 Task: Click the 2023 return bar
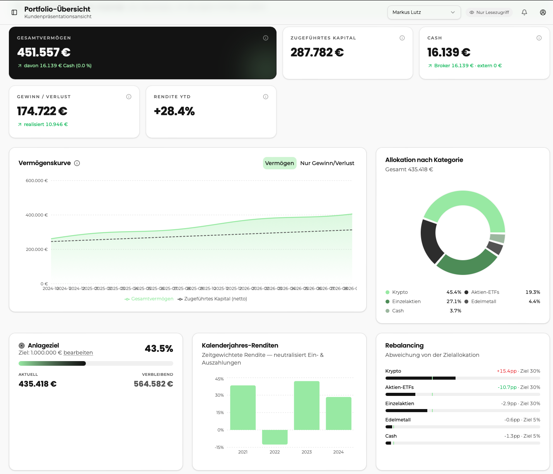(x=307, y=406)
